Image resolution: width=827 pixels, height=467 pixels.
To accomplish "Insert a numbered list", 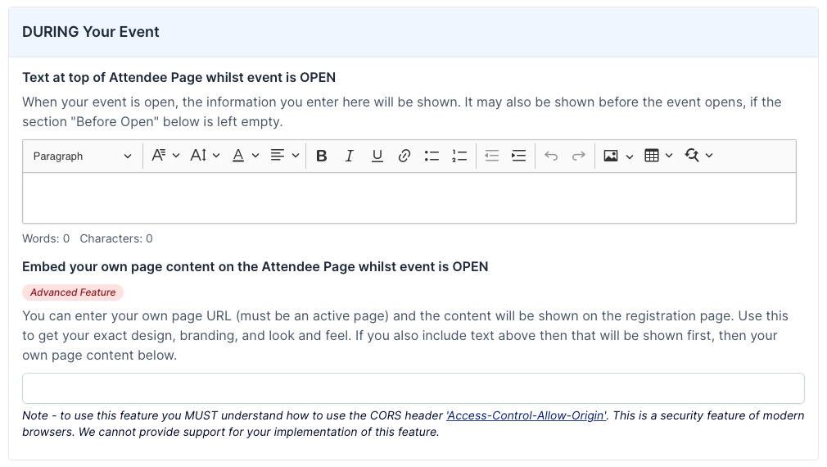I will (459, 156).
